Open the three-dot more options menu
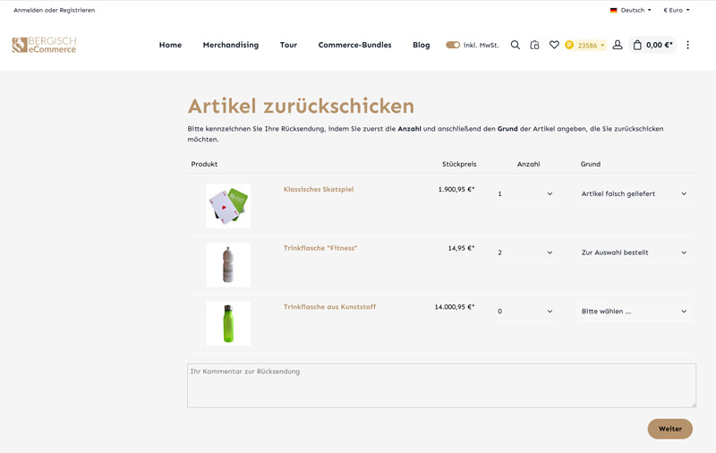This screenshot has height=453, width=716. point(687,45)
